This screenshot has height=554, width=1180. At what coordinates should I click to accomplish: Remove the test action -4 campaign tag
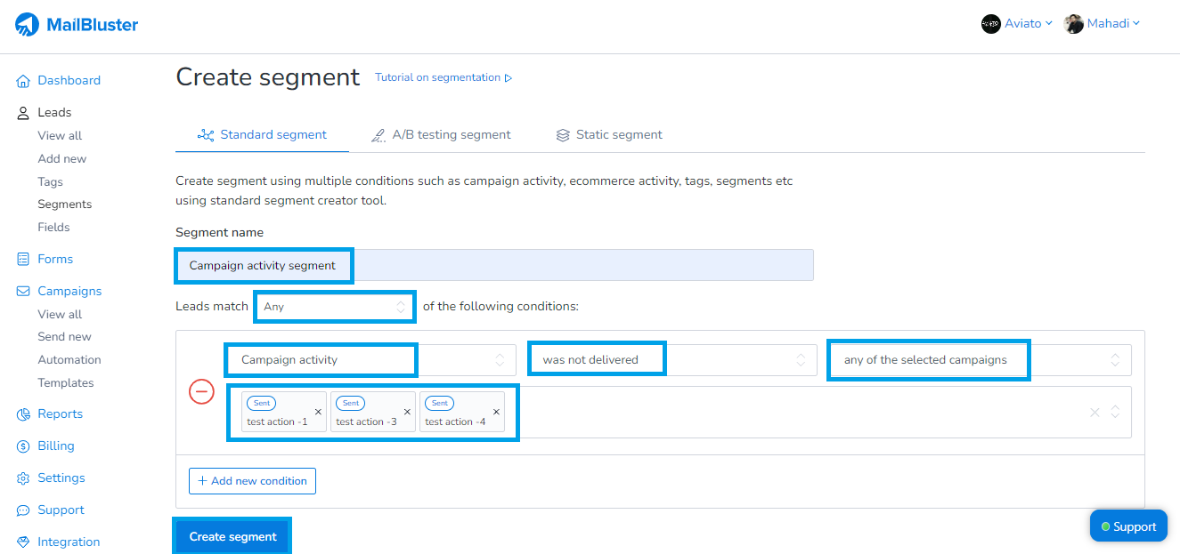[496, 412]
